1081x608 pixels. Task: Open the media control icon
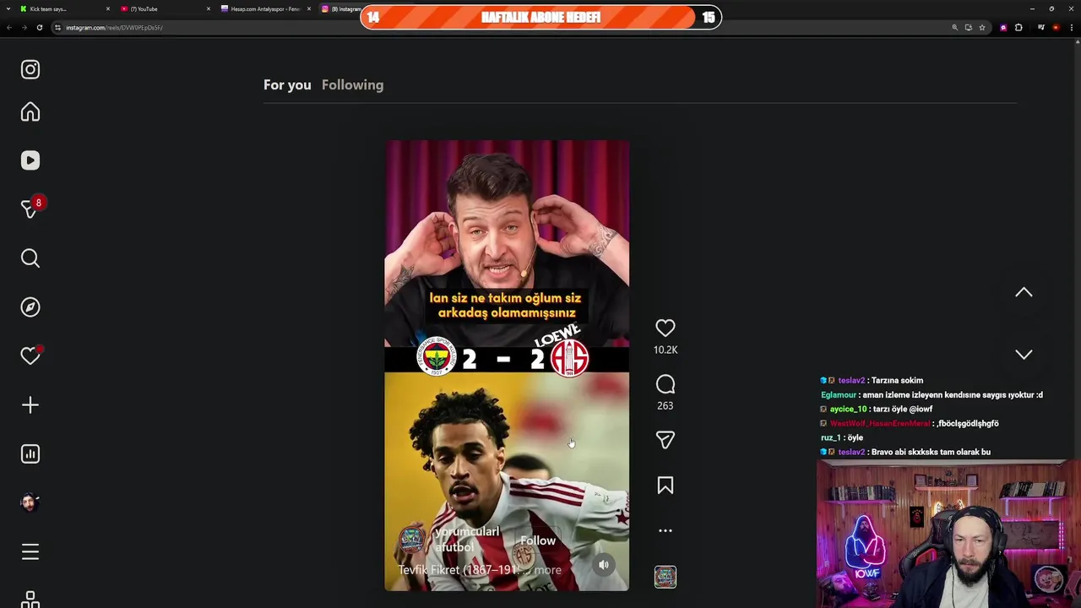[1041, 27]
